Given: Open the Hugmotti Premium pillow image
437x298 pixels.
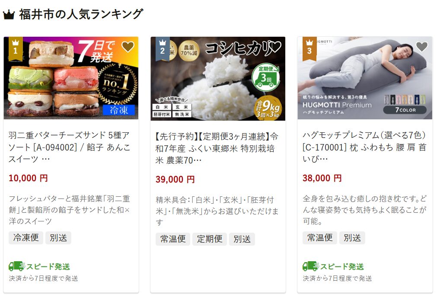Looking at the screenshot, I should pyautogui.click(x=365, y=78).
